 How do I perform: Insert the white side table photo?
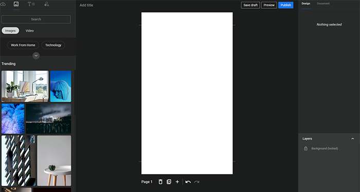[x=54, y=161]
